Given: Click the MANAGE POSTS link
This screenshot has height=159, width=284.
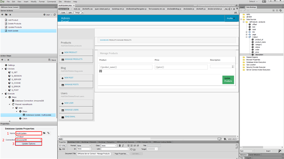Looking at the screenshot, I should [x=72, y=85].
